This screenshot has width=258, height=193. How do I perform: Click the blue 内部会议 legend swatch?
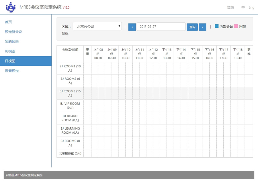pos(217,26)
